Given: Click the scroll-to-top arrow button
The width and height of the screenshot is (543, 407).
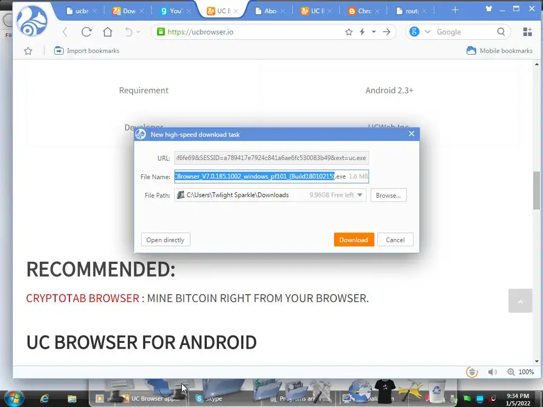Looking at the screenshot, I should (520, 301).
